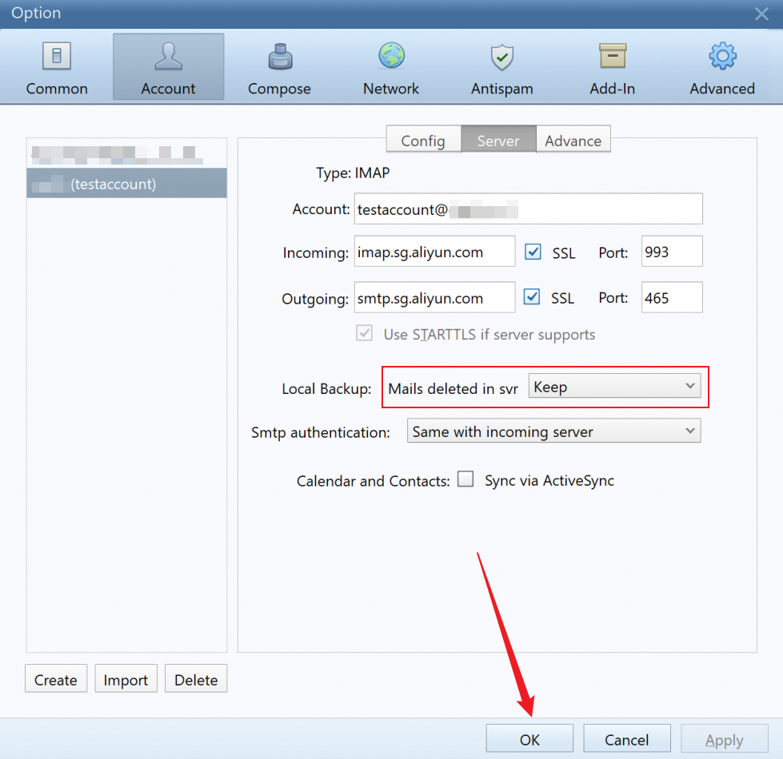
Task: Open the Antispam shield settings
Action: (x=501, y=67)
